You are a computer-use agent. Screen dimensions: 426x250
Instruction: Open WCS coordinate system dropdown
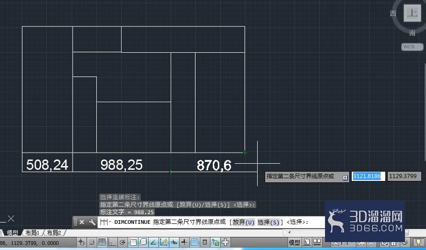(412, 47)
